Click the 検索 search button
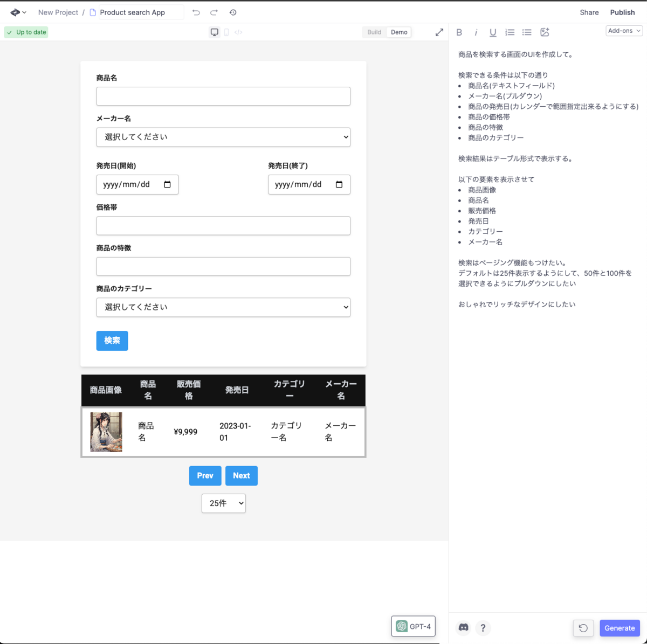Image resolution: width=647 pixels, height=644 pixels. pos(112,341)
